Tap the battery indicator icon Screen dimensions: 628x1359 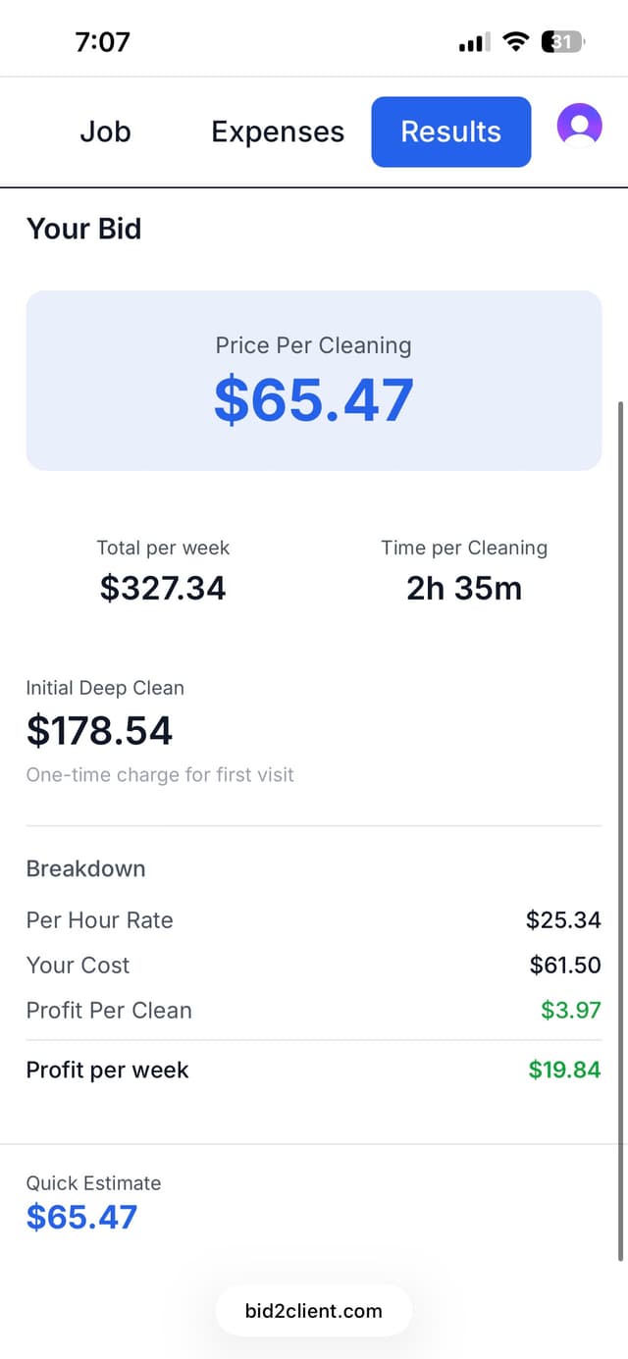tap(562, 41)
